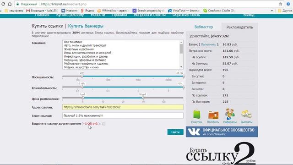Open the Яндекс bookmark
This screenshot has height=165, width=293.
point(87,11)
